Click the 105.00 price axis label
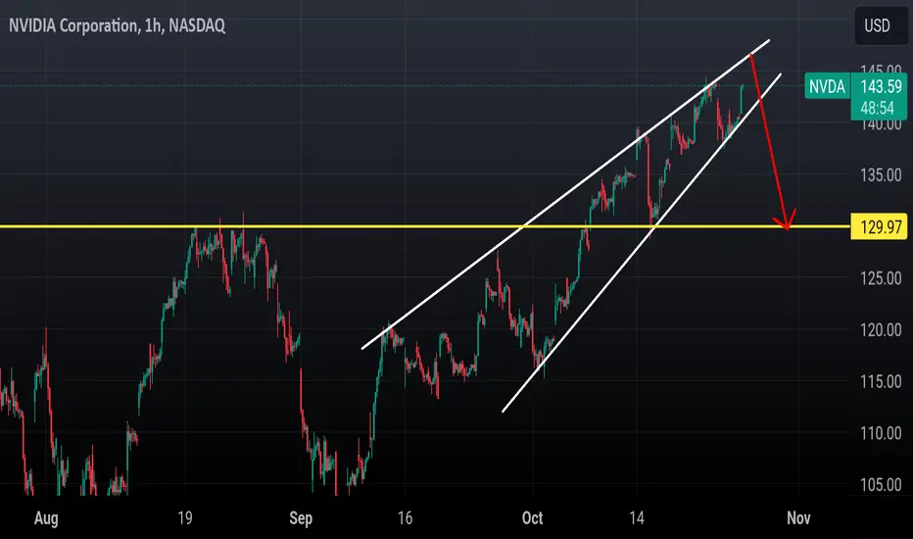Viewport: 913px width, 539px height. (881, 485)
